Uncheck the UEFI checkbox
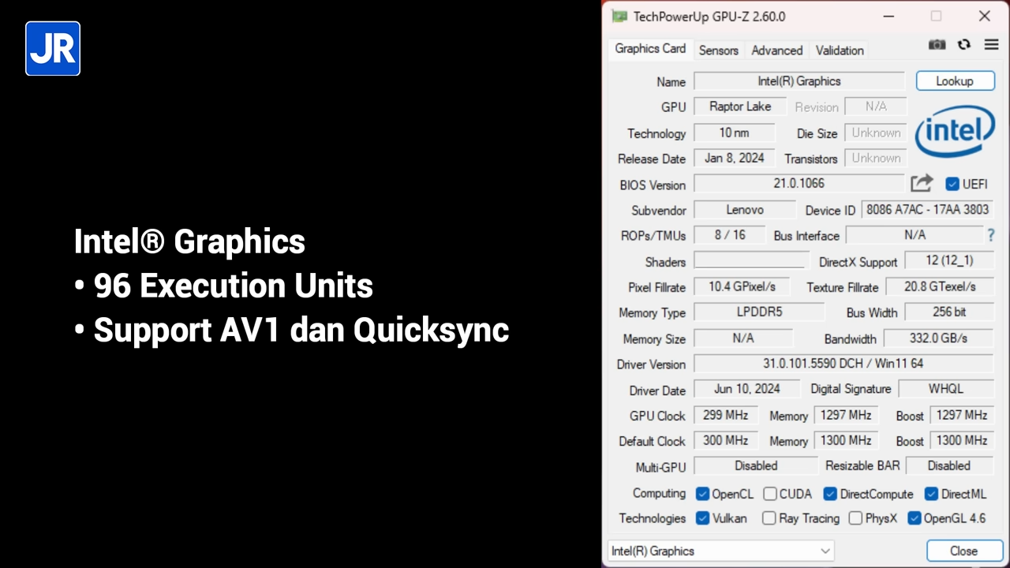1010x568 pixels. [x=953, y=184]
